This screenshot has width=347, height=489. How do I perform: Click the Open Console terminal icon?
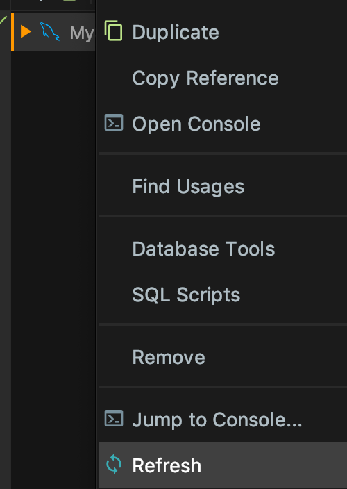(x=114, y=122)
